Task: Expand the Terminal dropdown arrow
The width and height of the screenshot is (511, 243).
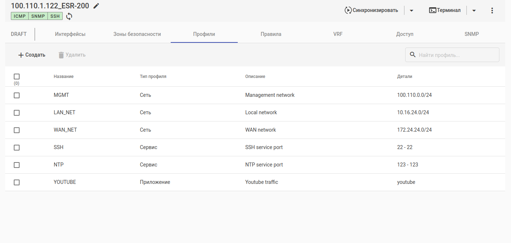Action: pos(474,11)
